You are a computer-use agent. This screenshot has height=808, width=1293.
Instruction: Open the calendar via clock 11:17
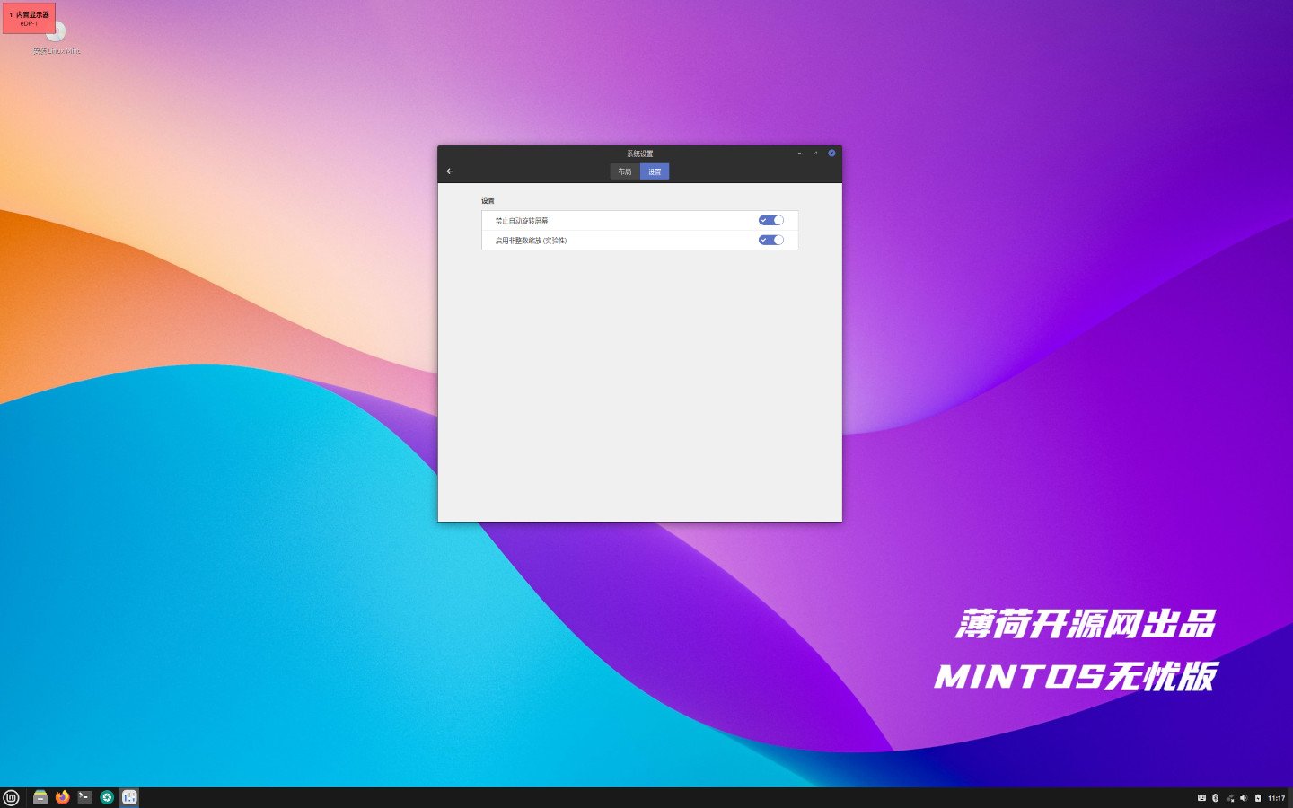coord(1276,798)
